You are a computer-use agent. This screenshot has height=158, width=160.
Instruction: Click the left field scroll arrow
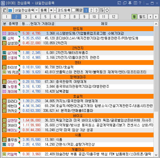(150, 17)
